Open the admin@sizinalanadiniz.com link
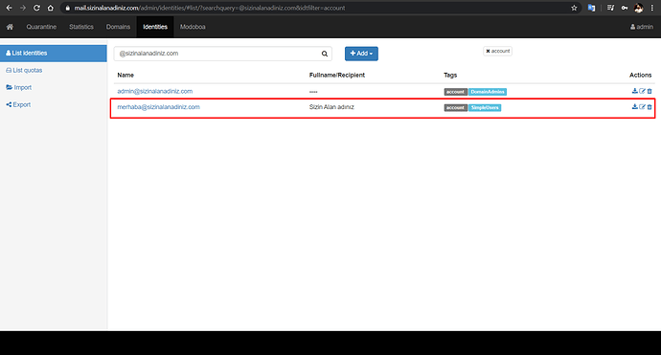Image resolution: width=661 pixels, height=355 pixels. [x=154, y=91]
